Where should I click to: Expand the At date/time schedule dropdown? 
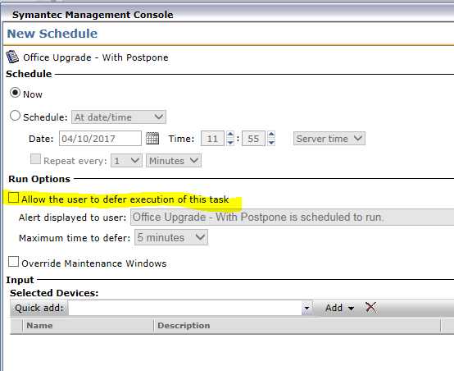tap(119, 117)
